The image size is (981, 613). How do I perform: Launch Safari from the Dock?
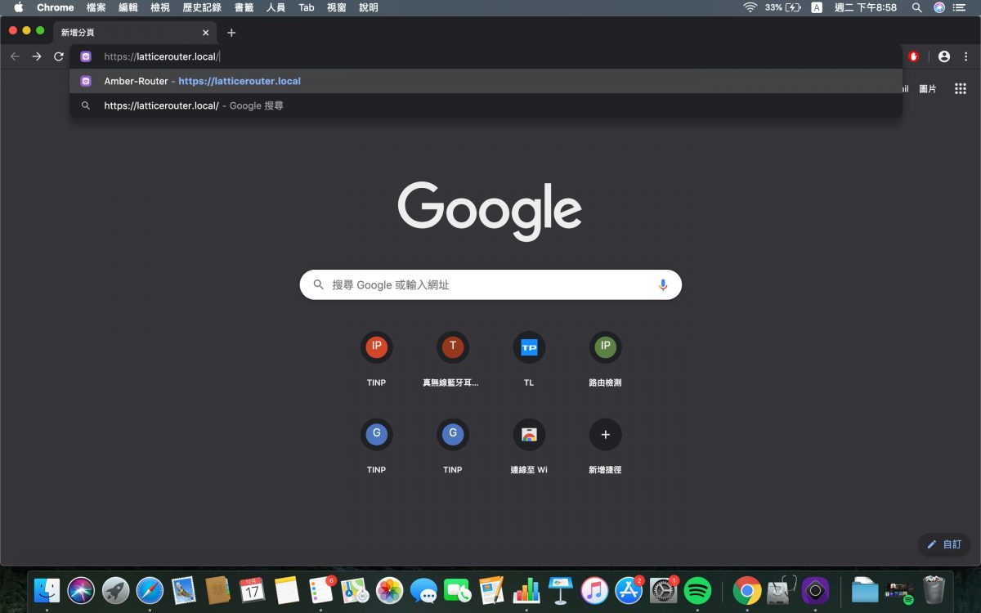(x=150, y=590)
